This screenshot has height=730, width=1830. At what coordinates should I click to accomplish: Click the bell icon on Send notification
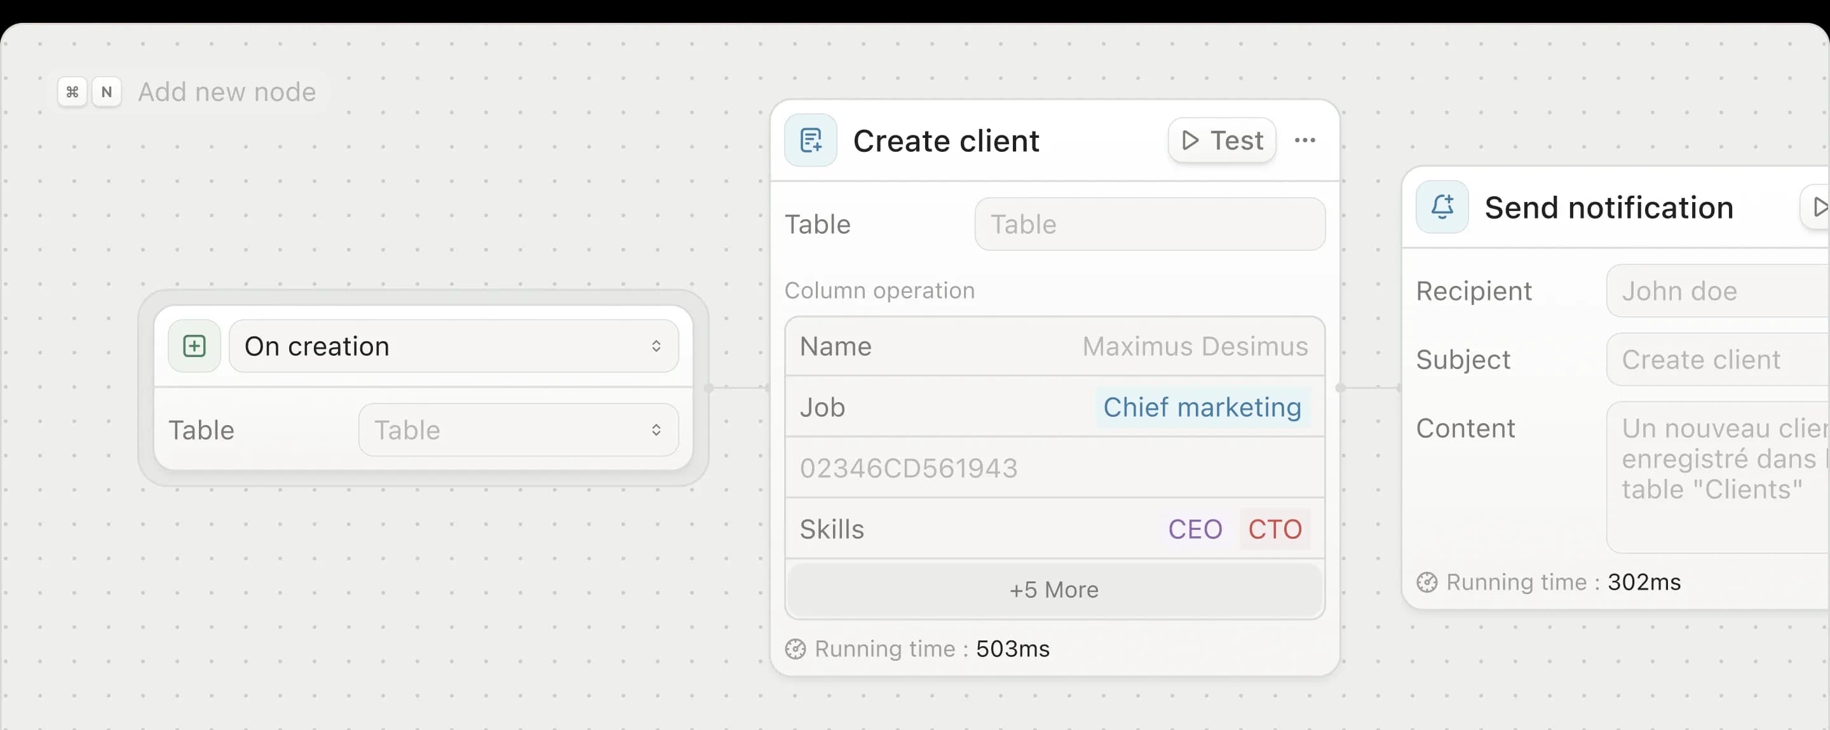pyautogui.click(x=1441, y=206)
